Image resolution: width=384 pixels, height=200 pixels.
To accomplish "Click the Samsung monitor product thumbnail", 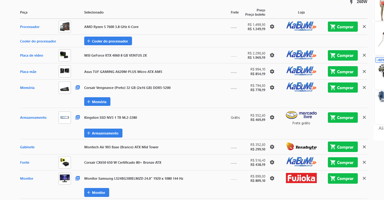I will coord(65,178).
